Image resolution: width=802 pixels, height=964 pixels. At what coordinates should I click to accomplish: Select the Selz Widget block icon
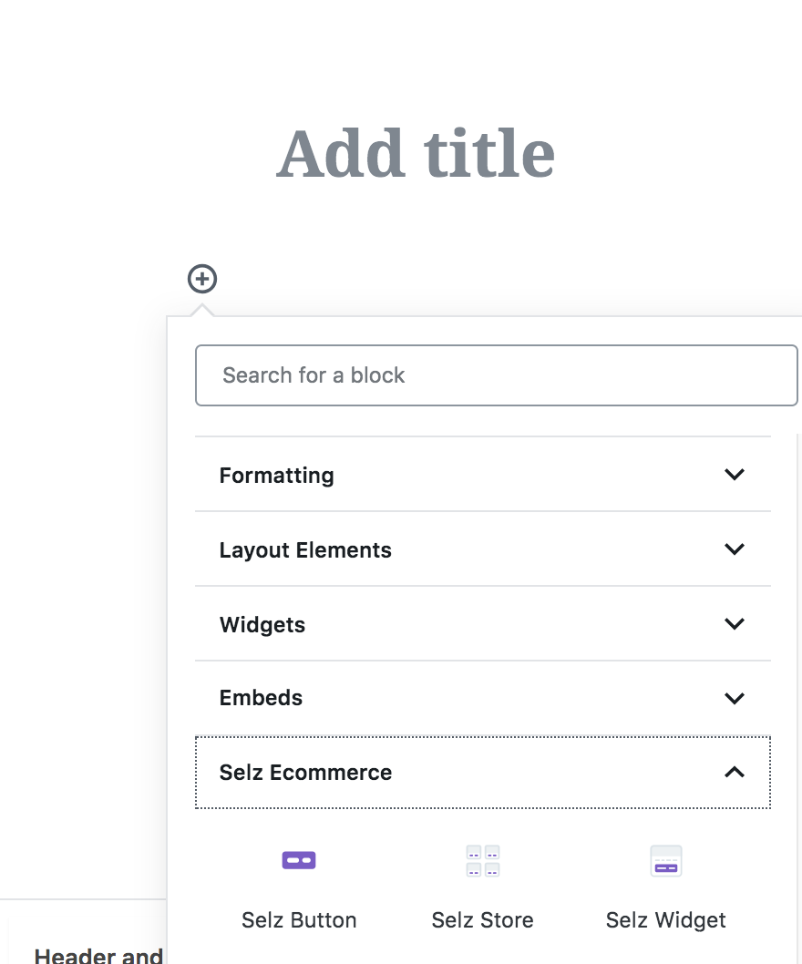tap(666, 861)
